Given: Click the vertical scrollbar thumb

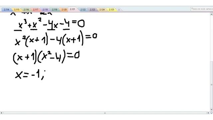Looking at the screenshot, I should 212,85.
